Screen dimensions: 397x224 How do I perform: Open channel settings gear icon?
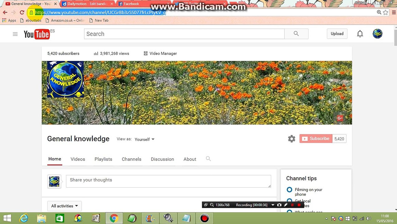point(291,139)
